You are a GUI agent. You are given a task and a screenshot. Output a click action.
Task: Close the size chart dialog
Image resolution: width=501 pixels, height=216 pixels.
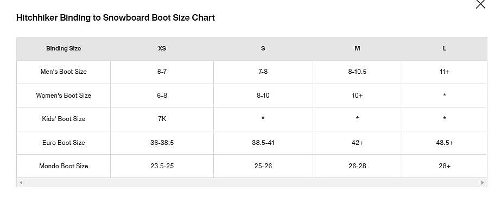[x=480, y=4]
